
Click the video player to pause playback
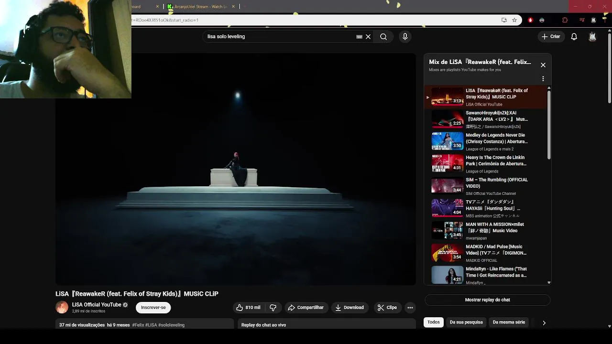point(235,169)
